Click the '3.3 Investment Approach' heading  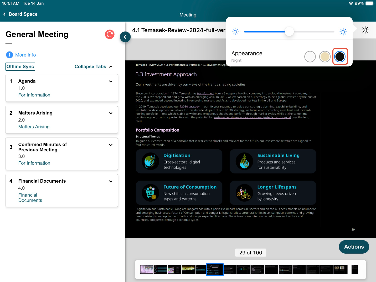pyautogui.click(x=166, y=74)
